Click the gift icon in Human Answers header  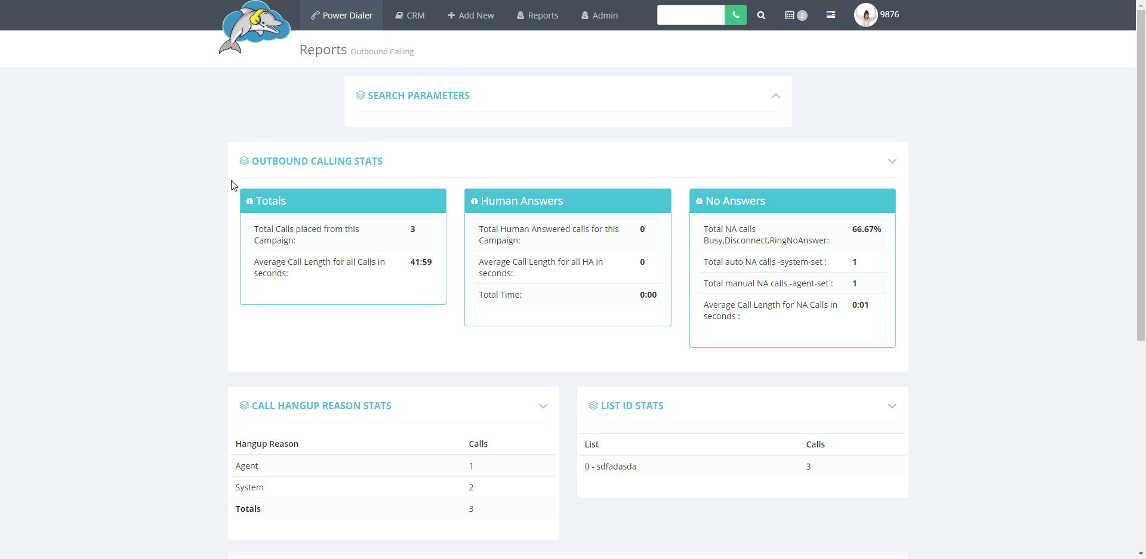tap(475, 201)
